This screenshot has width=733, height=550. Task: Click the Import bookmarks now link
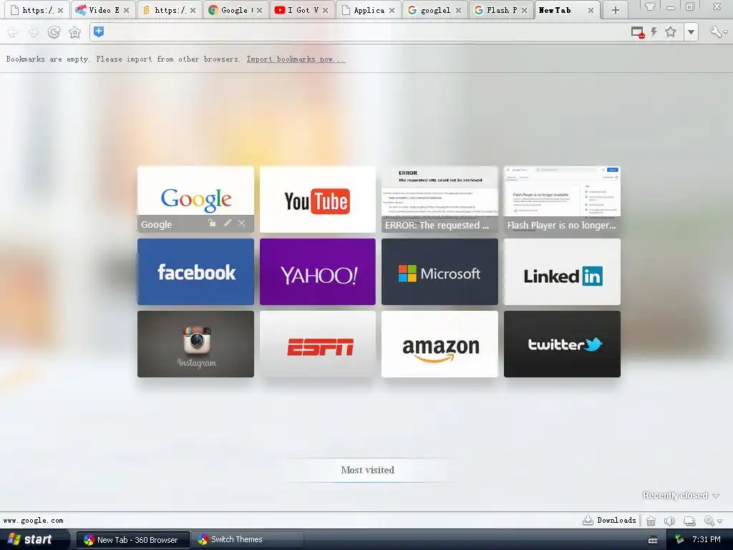coord(296,59)
